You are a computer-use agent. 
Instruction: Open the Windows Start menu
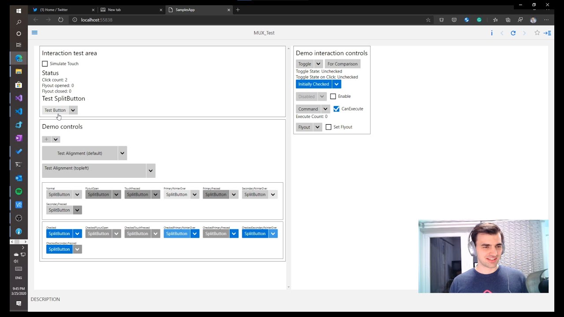19,11
